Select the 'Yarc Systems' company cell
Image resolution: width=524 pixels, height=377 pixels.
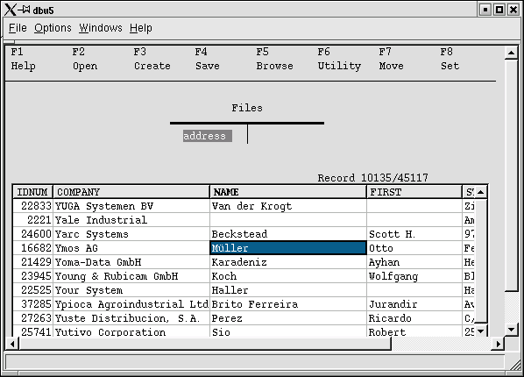pyautogui.click(x=131, y=234)
